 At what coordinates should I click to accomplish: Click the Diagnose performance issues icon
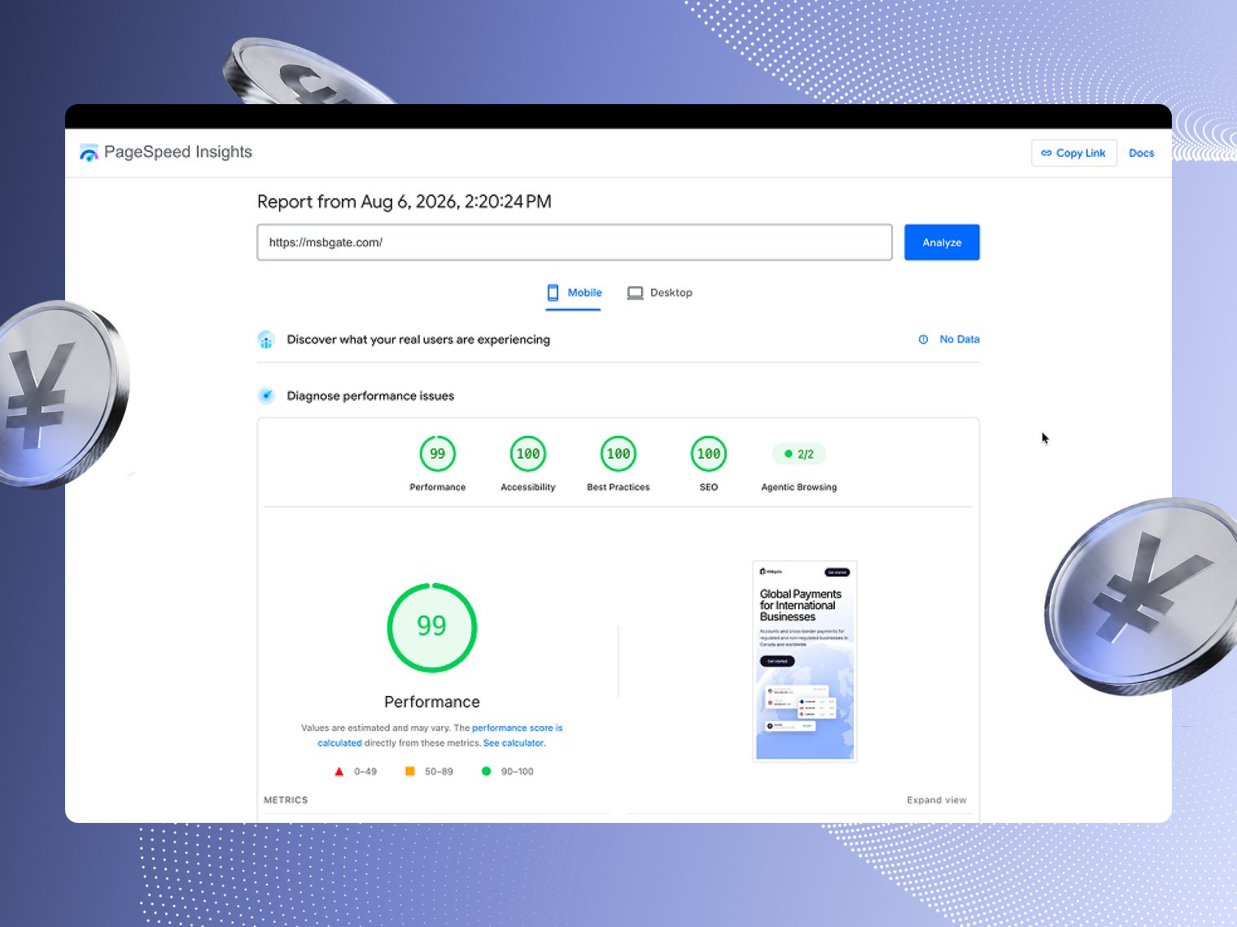tap(266, 396)
